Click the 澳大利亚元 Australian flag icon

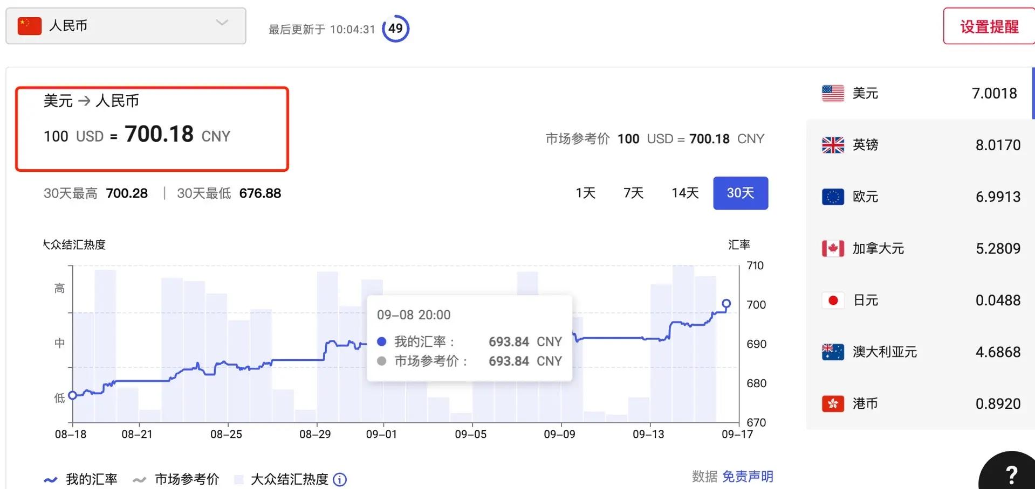(x=832, y=352)
